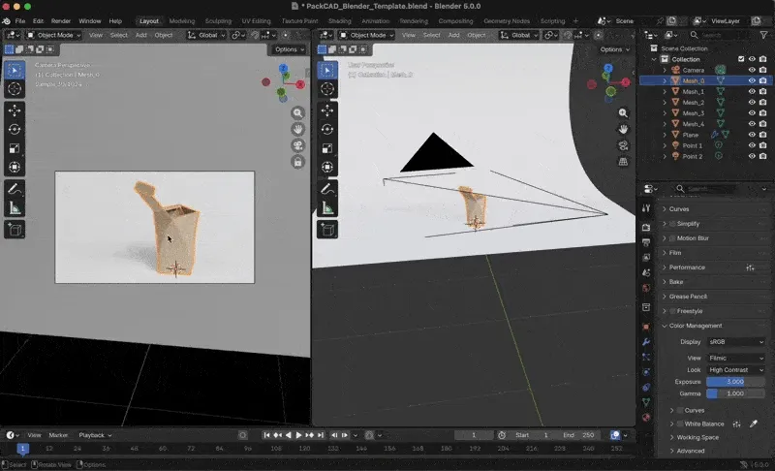Select the Annotate tool in left viewport
Viewport: 775px width, 471px height.
tap(15, 189)
